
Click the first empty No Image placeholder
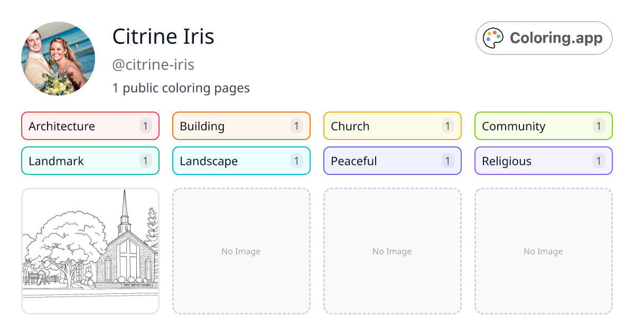click(241, 251)
